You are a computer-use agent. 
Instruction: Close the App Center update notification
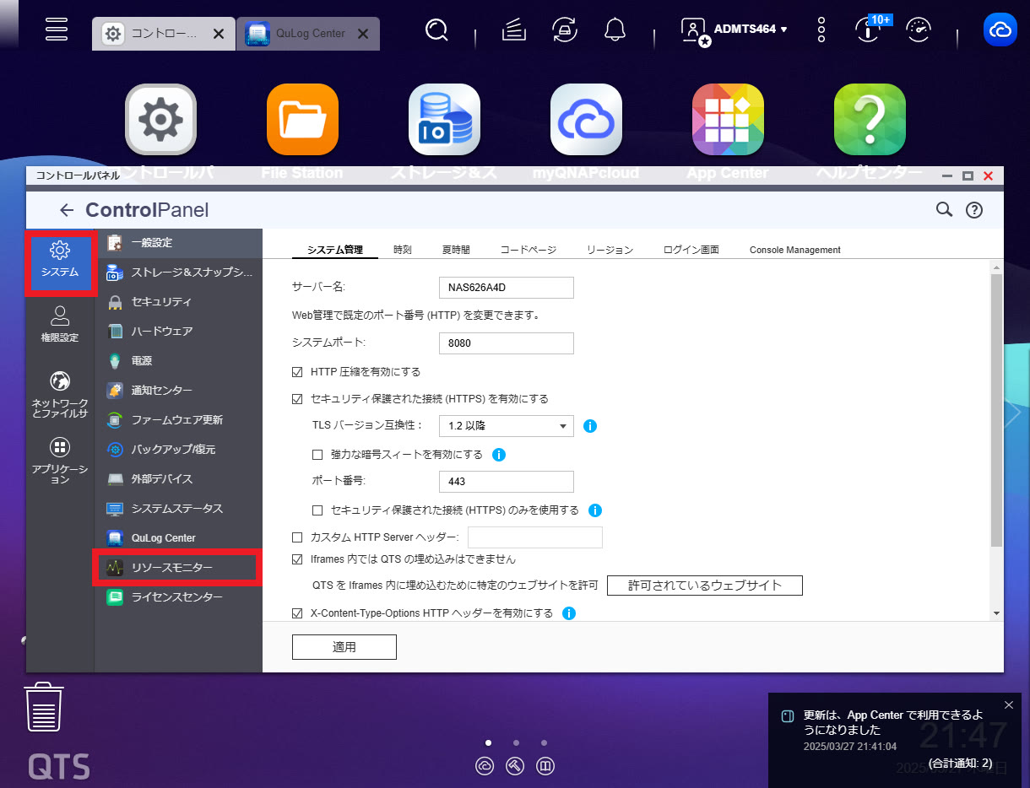[1009, 704]
